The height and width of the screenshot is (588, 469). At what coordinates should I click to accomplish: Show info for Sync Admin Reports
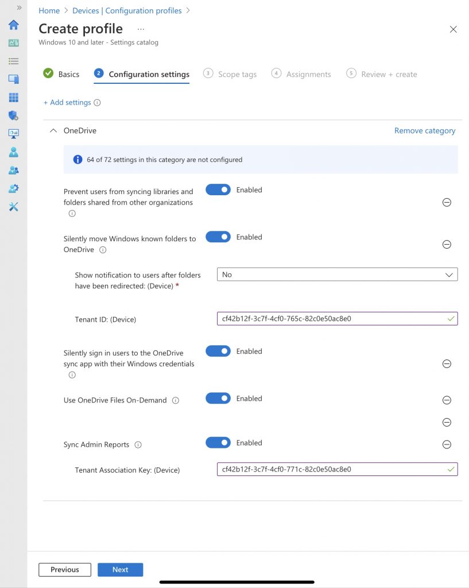(138, 445)
